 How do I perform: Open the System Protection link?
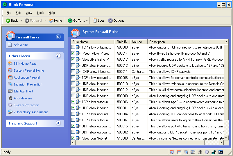click(x=26, y=105)
